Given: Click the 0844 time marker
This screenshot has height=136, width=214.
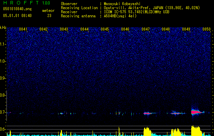Looking at the screenshot, I should point(84,29).
